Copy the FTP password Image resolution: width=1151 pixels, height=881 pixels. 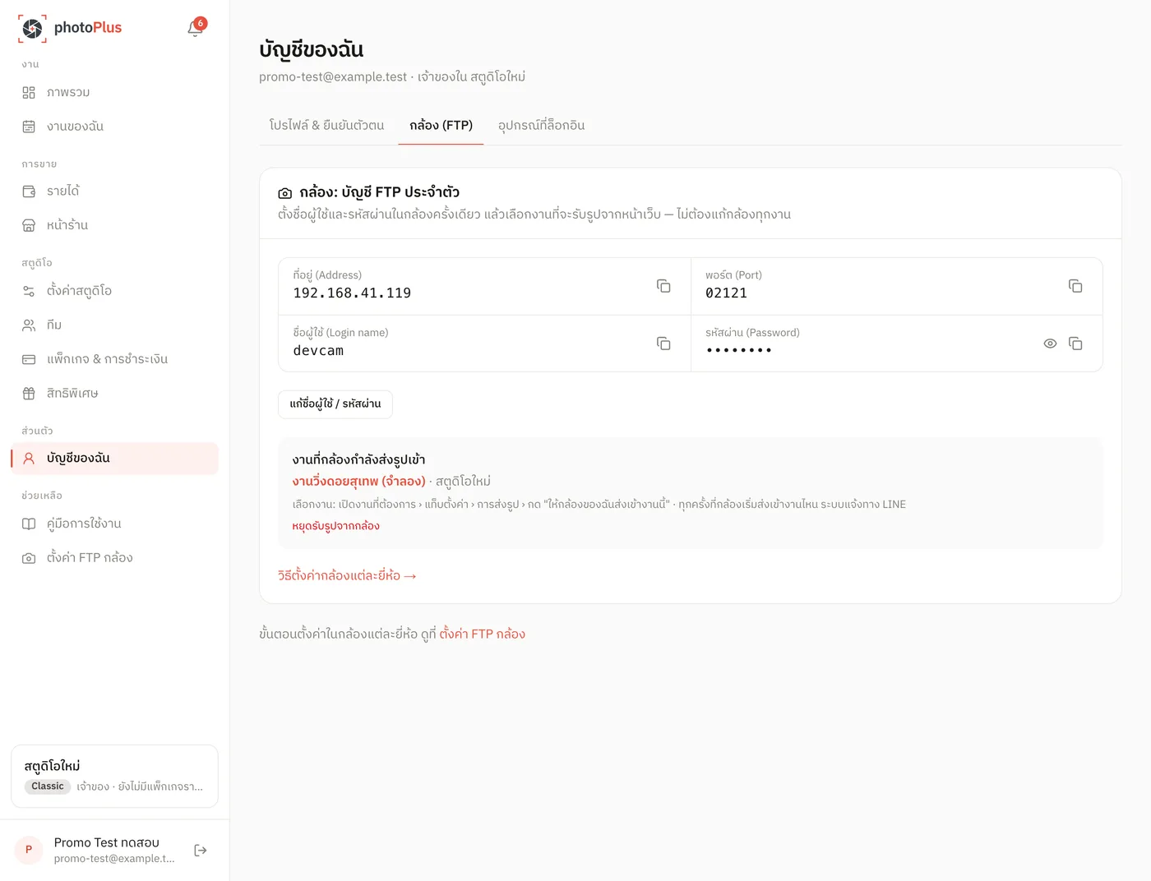(x=1075, y=344)
